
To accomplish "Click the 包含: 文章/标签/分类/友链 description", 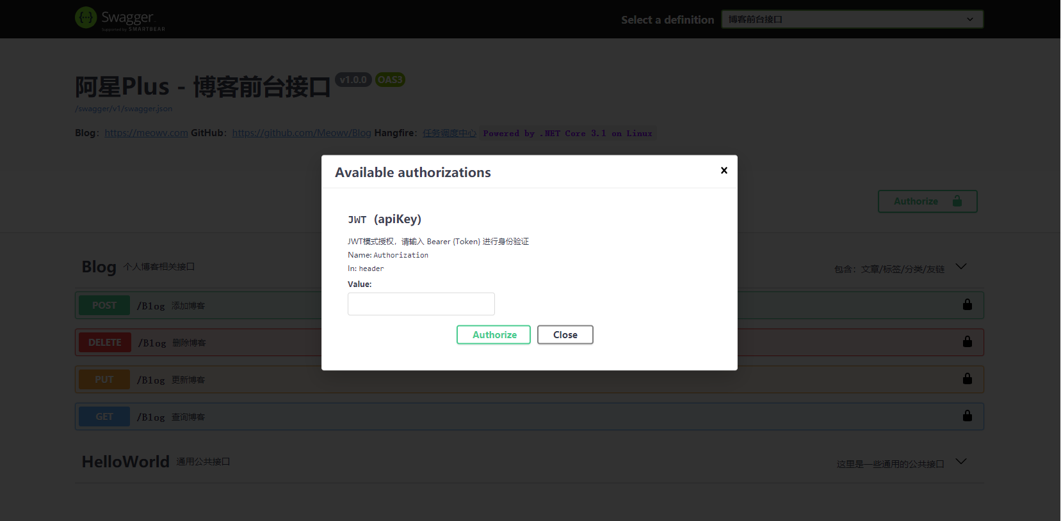I will point(889,269).
